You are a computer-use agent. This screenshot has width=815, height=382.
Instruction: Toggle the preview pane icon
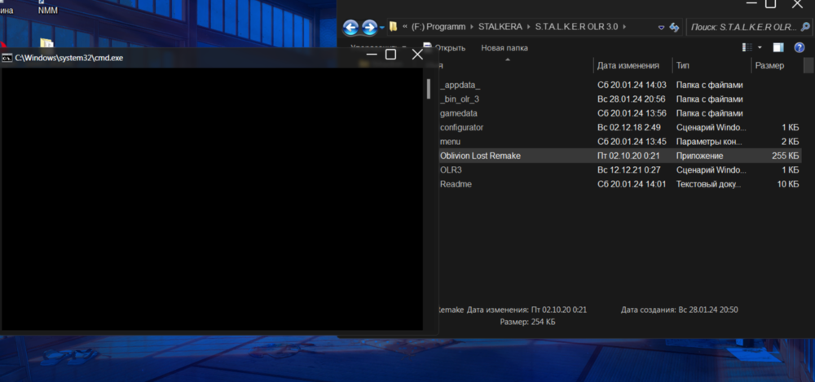[x=778, y=48]
